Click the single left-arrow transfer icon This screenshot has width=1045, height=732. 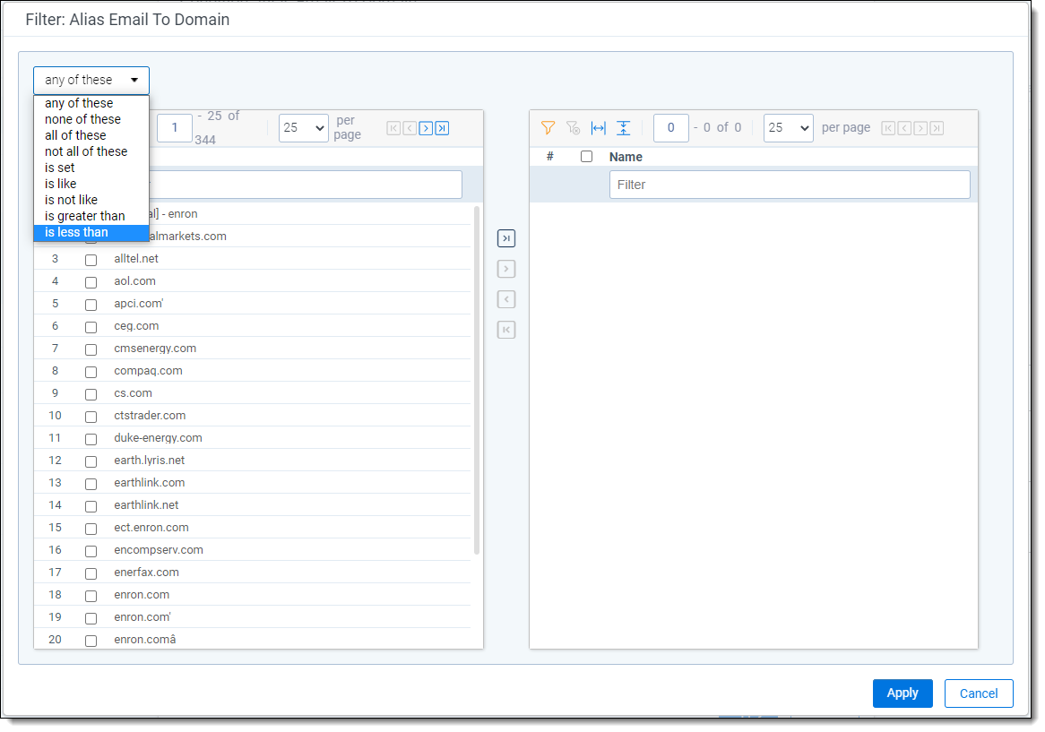click(506, 299)
